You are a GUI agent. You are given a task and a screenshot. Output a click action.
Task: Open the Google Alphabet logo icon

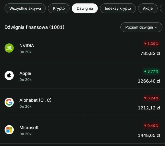pos(9,102)
